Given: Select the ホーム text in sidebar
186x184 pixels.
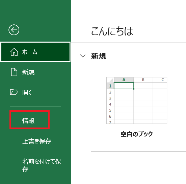Looking at the screenshot, I should click(30, 52).
